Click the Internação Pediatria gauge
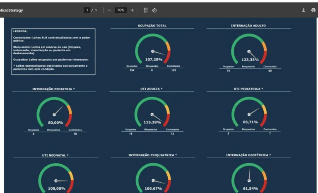Screen dimensions: 318x193 tap(54, 112)
